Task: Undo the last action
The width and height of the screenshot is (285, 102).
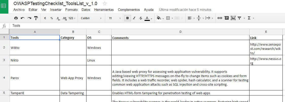Action: [x=23, y=18]
